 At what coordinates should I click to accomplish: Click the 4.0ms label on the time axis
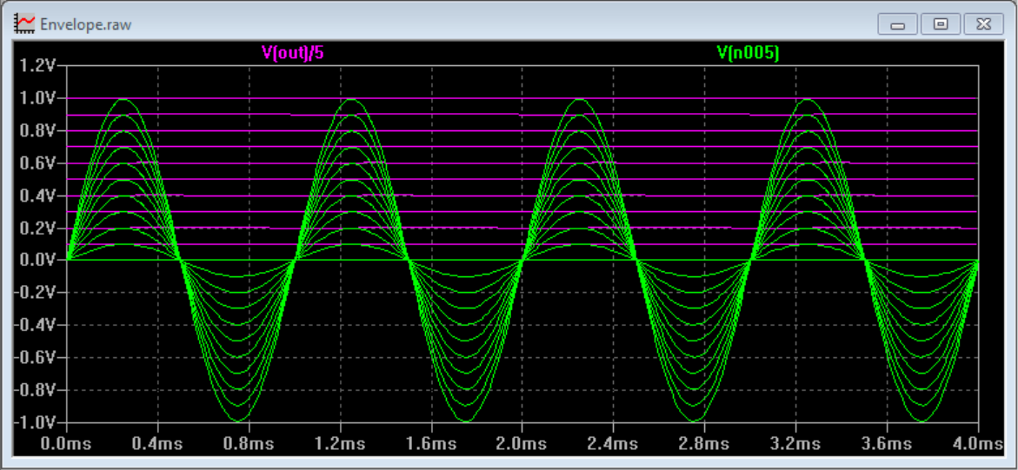977,443
